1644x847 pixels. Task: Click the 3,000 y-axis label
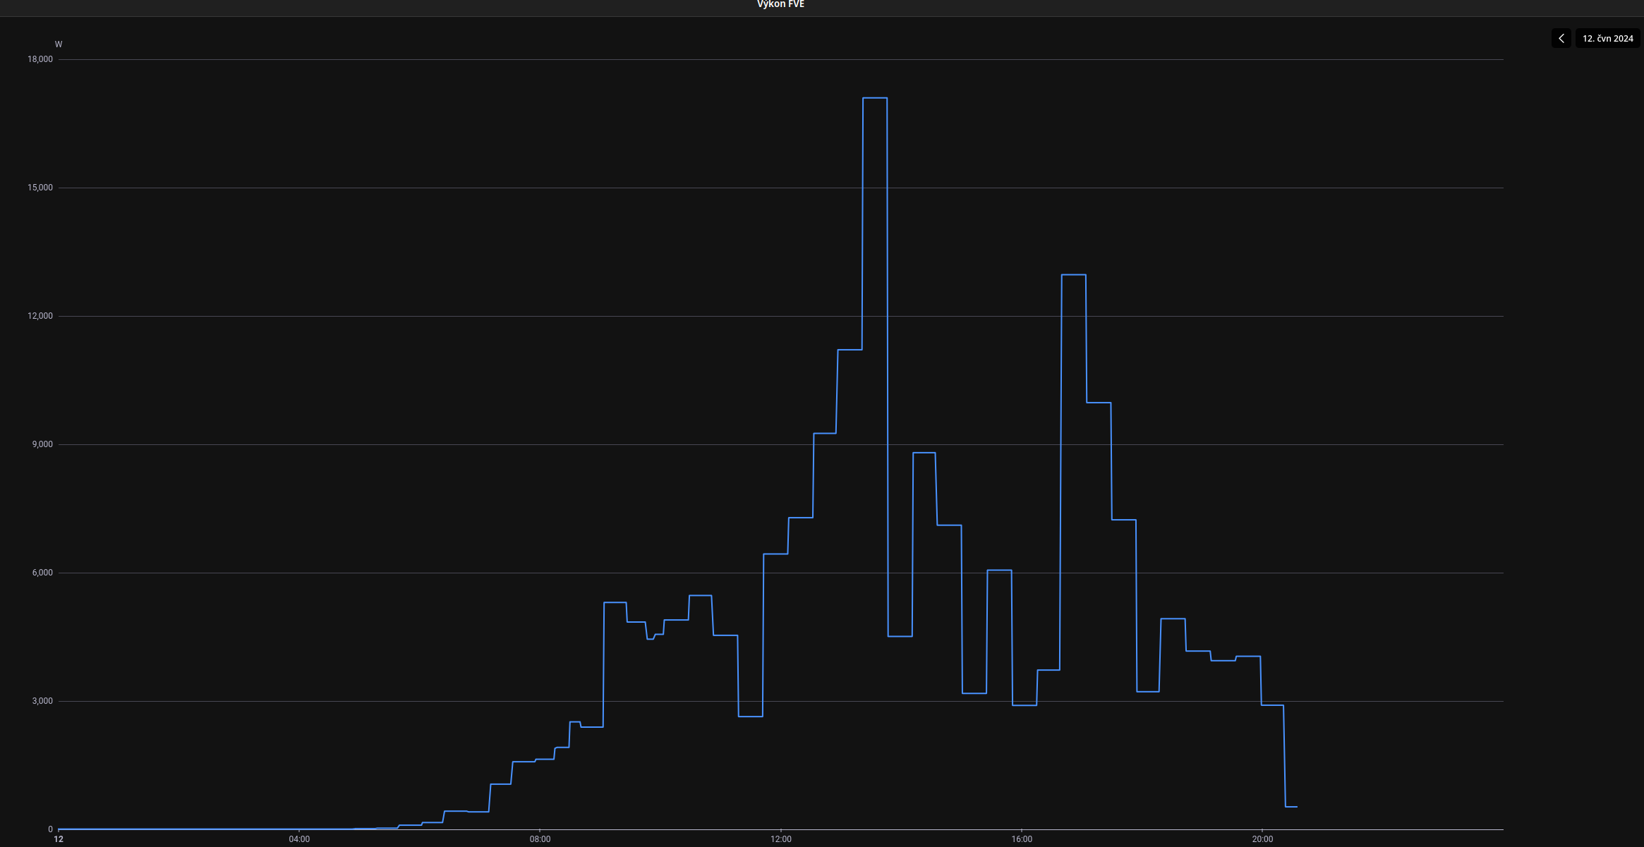point(42,701)
